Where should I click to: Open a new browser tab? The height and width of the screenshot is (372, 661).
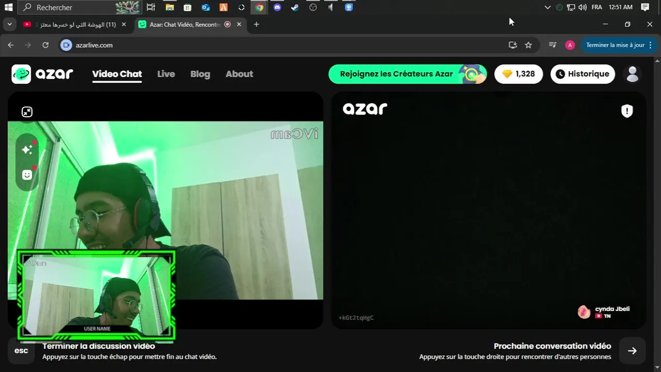(256, 24)
